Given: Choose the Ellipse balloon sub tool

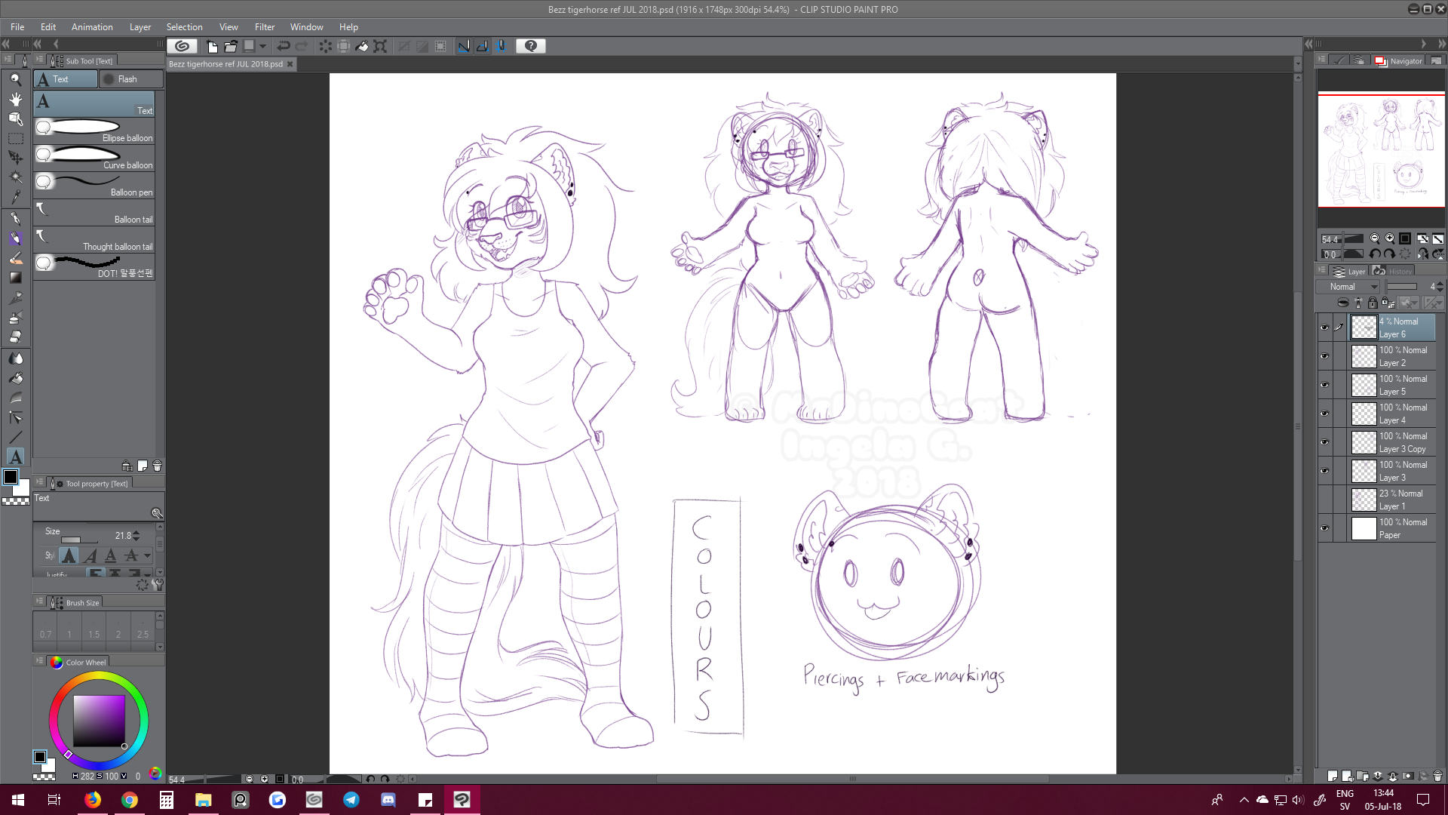Looking at the screenshot, I should tap(94, 130).
